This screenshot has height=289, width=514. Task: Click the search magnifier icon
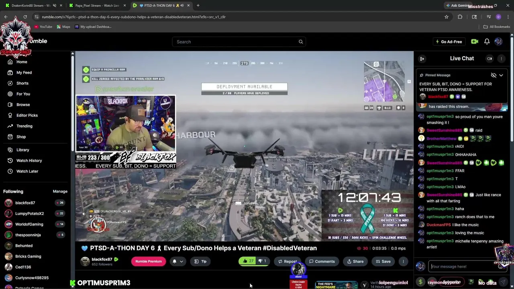coord(300,42)
